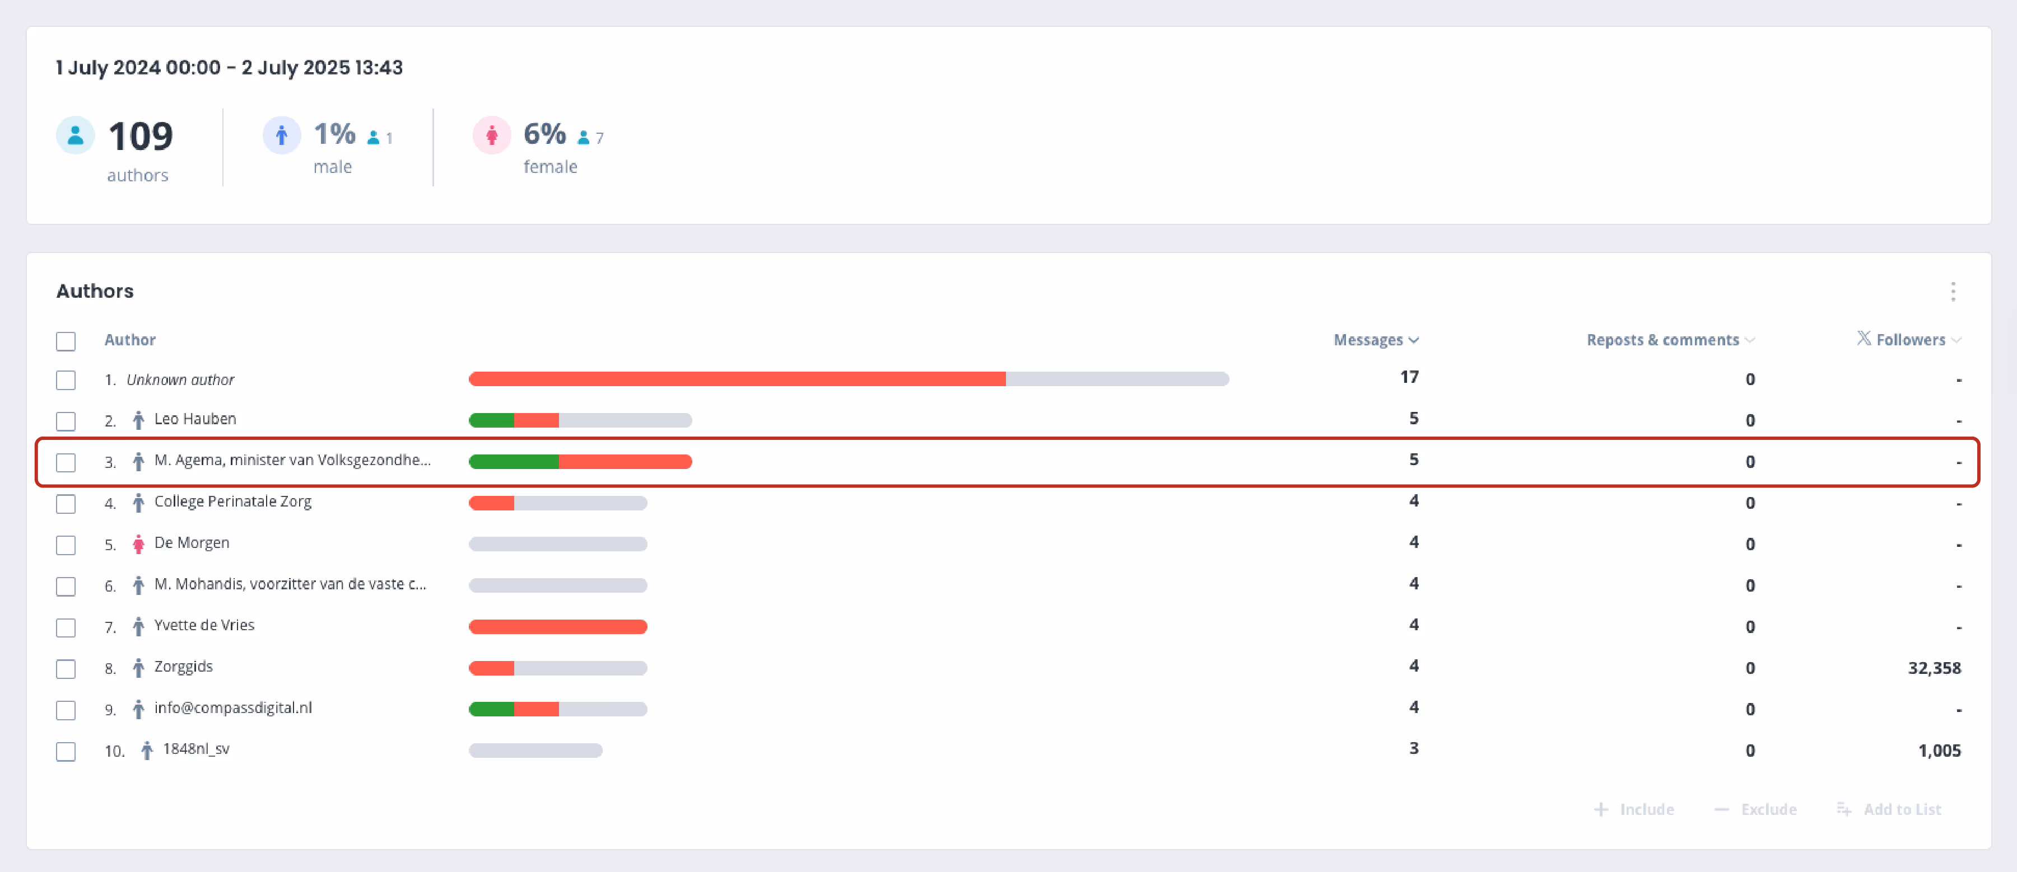Click the College Perinatale Zorg author name
Viewport: 2017px width, 872px height.
coord(232,502)
